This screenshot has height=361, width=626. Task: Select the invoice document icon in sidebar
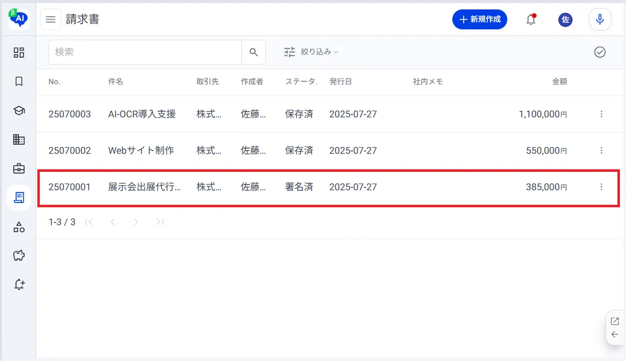(19, 198)
